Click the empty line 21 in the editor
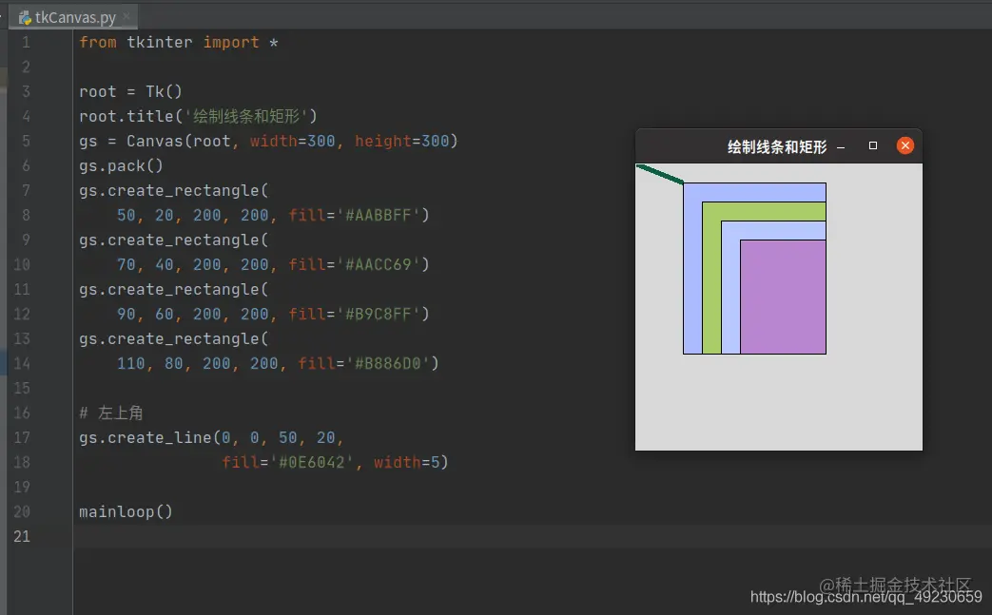This screenshot has width=992, height=615. point(532,537)
